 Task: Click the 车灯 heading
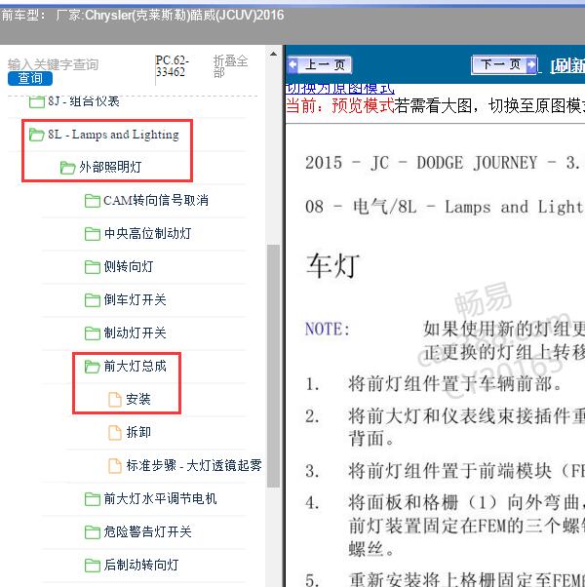coord(332,265)
